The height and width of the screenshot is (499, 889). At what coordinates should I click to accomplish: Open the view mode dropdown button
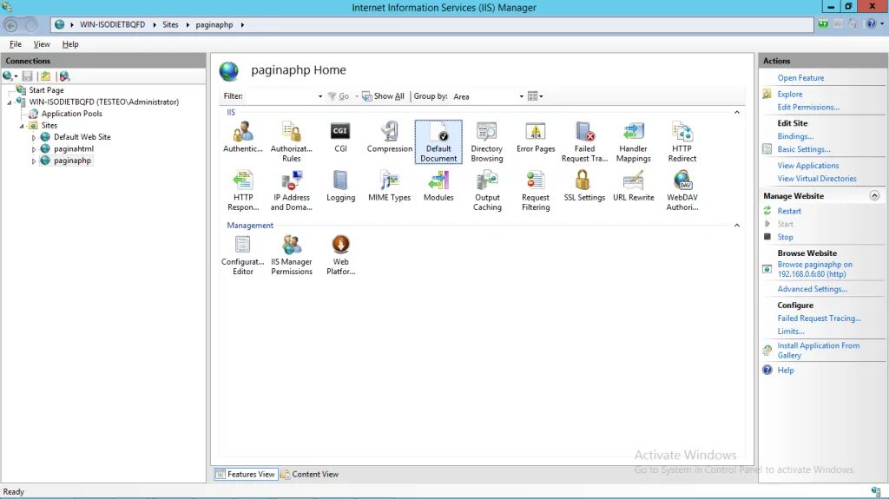click(535, 96)
